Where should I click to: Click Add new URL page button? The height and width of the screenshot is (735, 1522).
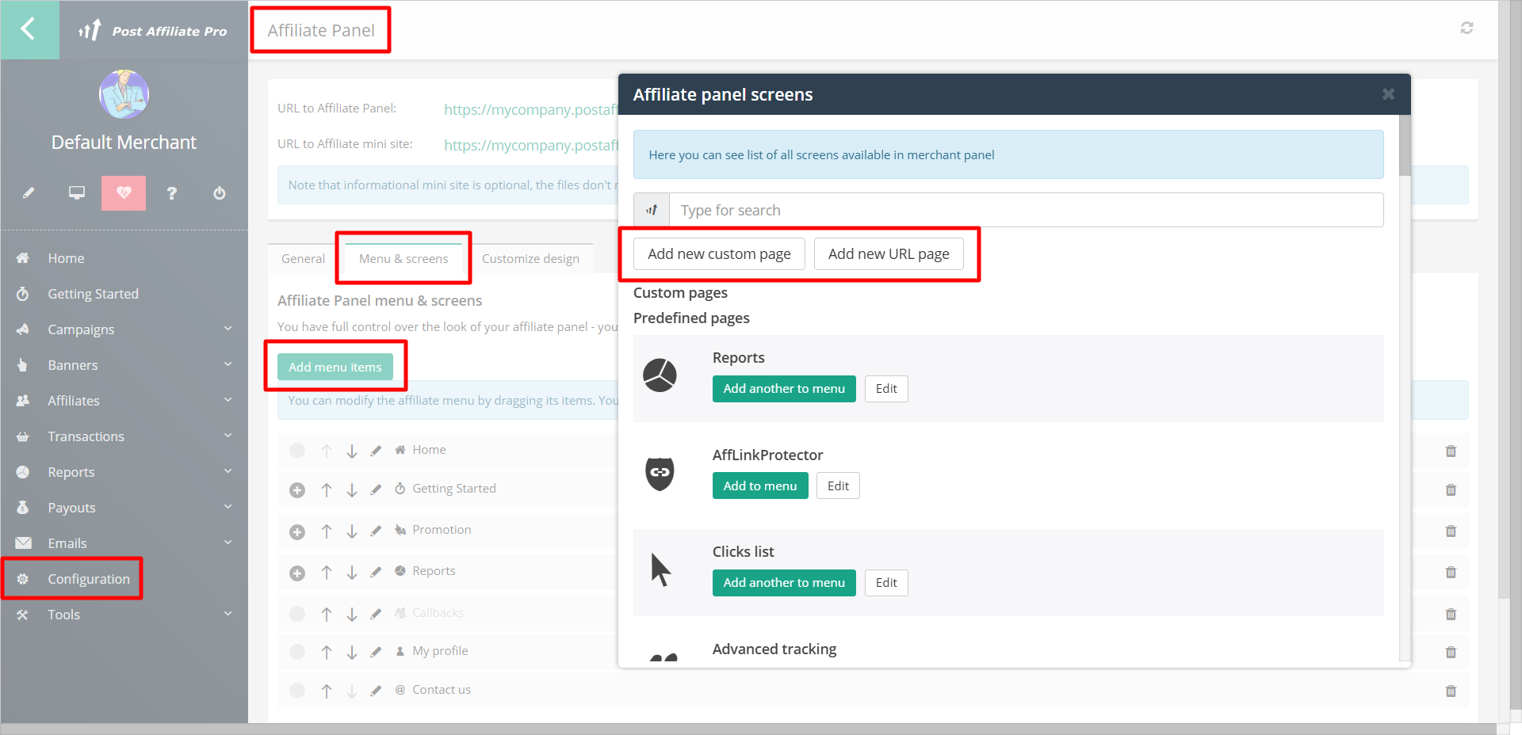click(889, 254)
